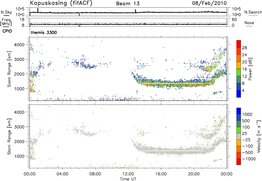Click the 08/Feb/2010 date label
The width and height of the screenshot is (262, 181).
[209, 3]
